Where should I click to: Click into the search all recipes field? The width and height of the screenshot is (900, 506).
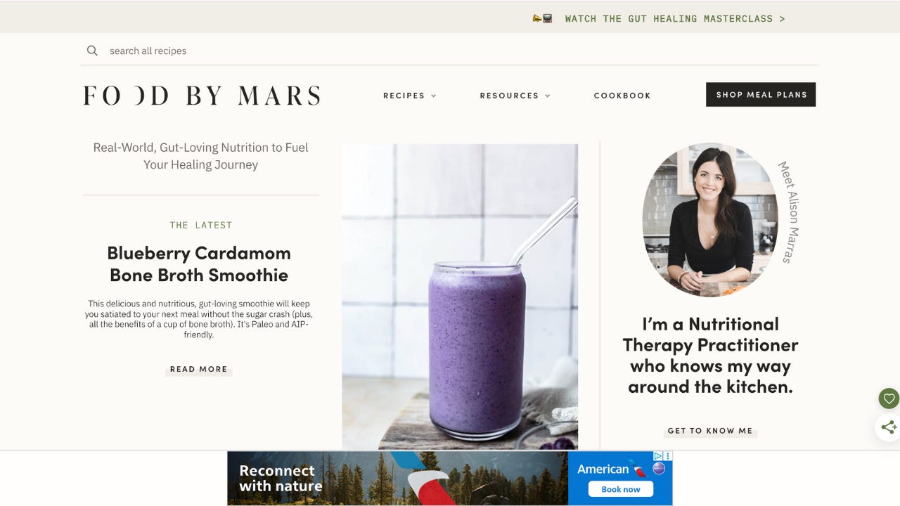(450, 51)
